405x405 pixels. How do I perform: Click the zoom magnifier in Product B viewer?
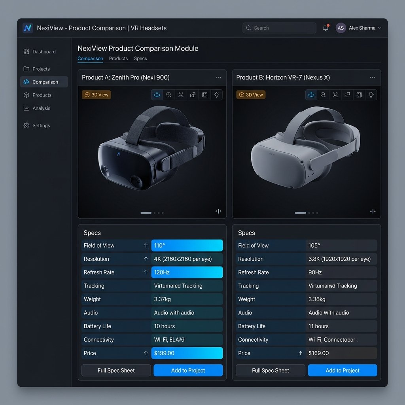[323, 95]
